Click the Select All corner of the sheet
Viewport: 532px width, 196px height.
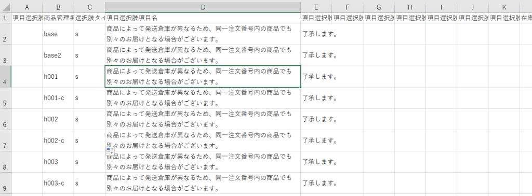pyautogui.click(x=5, y=7)
